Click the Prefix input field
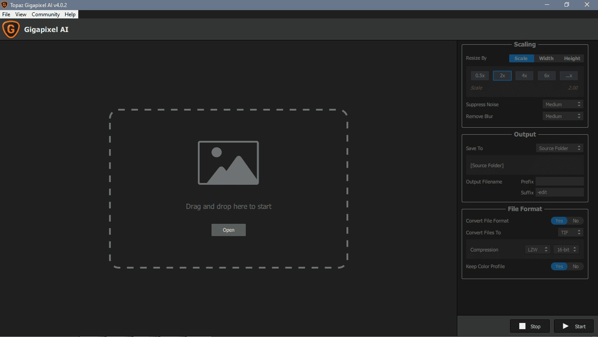This screenshot has width=598, height=337. (x=559, y=181)
